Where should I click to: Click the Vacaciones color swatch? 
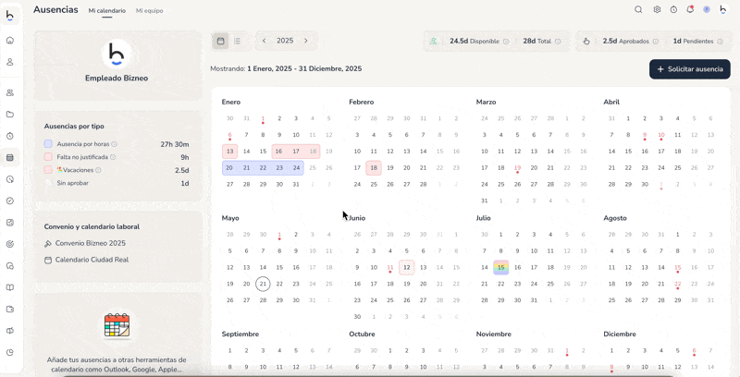[x=48, y=170]
